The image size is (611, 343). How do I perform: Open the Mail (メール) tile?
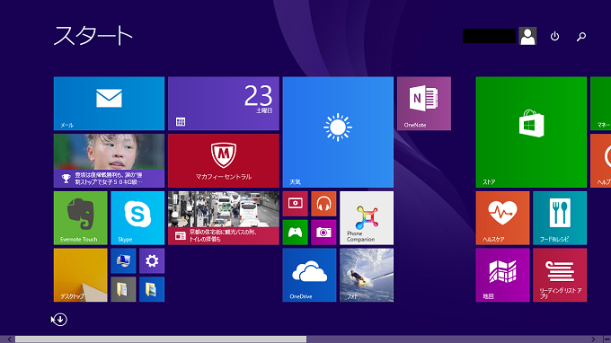(109, 103)
